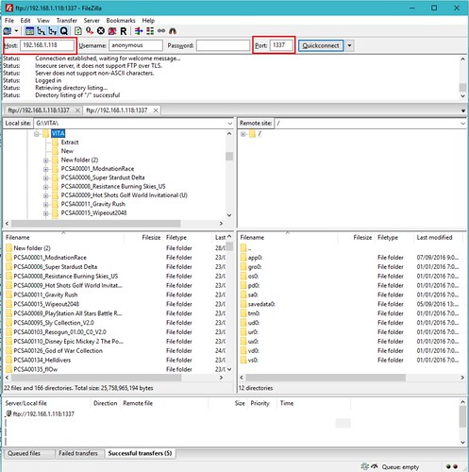Open the Bookmarks menu
The height and width of the screenshot is (472, 469).
click(121, 21)
